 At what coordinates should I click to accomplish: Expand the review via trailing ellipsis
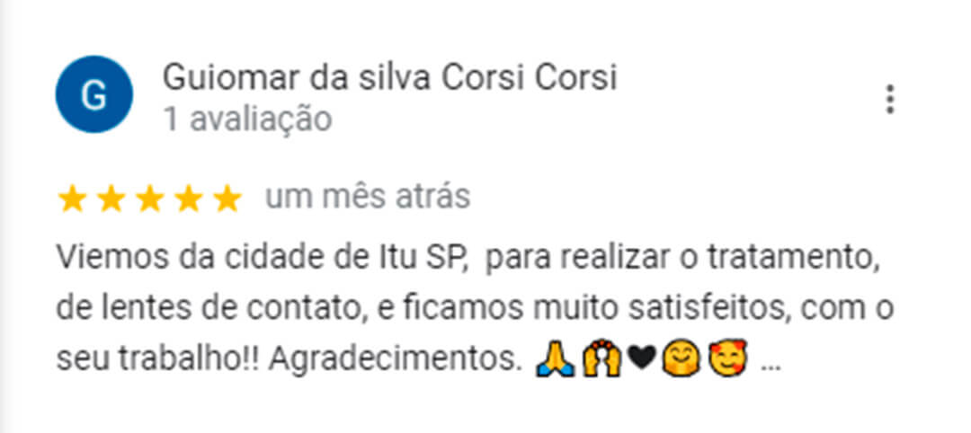[x=770, y=367]
